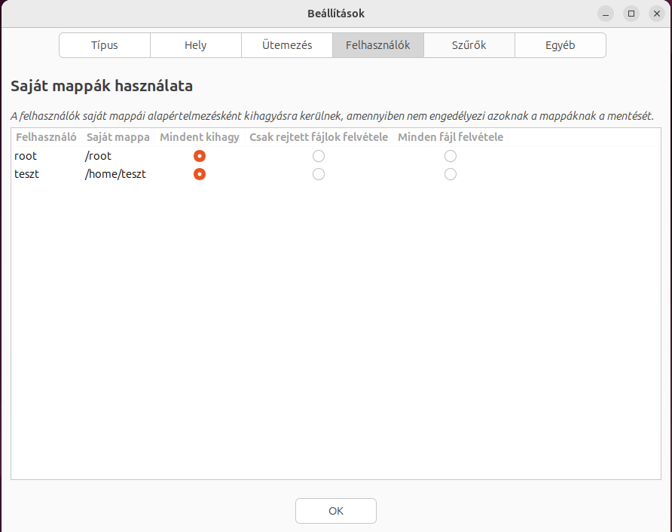Enable Csak rejtett fájlok felvétele for teszt
Image resolution: width=672 pixels, height=532 pixels.
[x=319, y=174]
